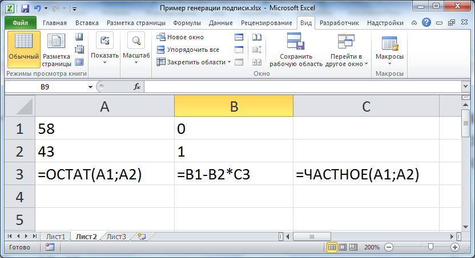Switch to the Главная tab
The image size is (475, 258).
(55, 23)
